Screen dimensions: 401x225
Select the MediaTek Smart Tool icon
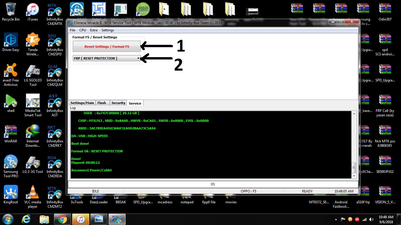coord(33,105)
